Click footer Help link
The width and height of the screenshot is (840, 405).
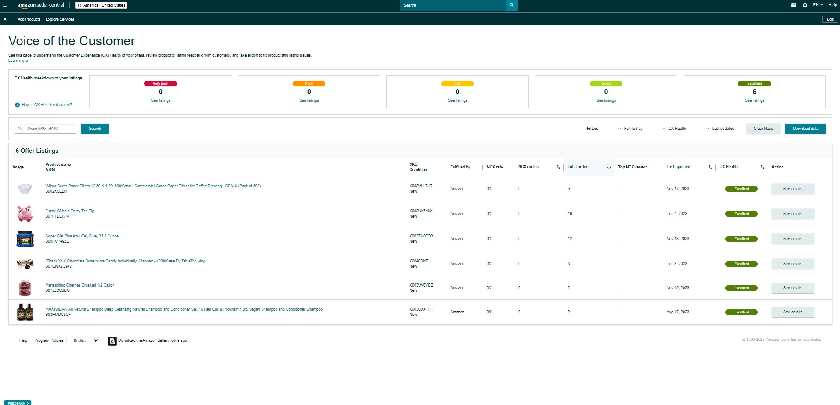[x=23, y=340]
